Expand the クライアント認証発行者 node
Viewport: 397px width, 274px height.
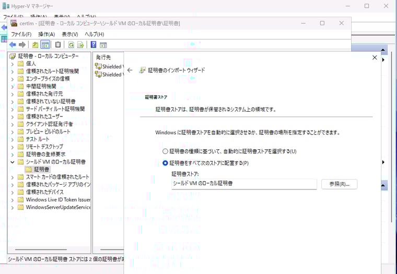pyautogui.click(x=13, y=124)
